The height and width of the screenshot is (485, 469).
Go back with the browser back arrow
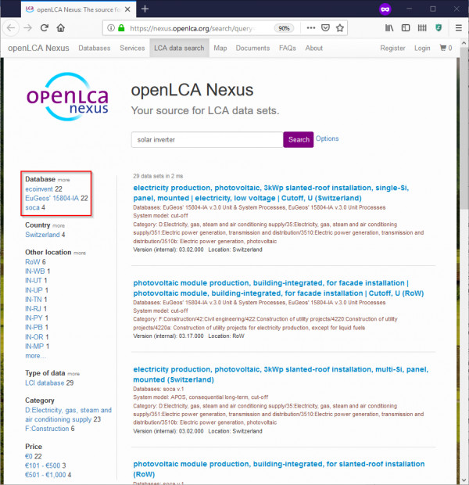[x=11, y=28]
